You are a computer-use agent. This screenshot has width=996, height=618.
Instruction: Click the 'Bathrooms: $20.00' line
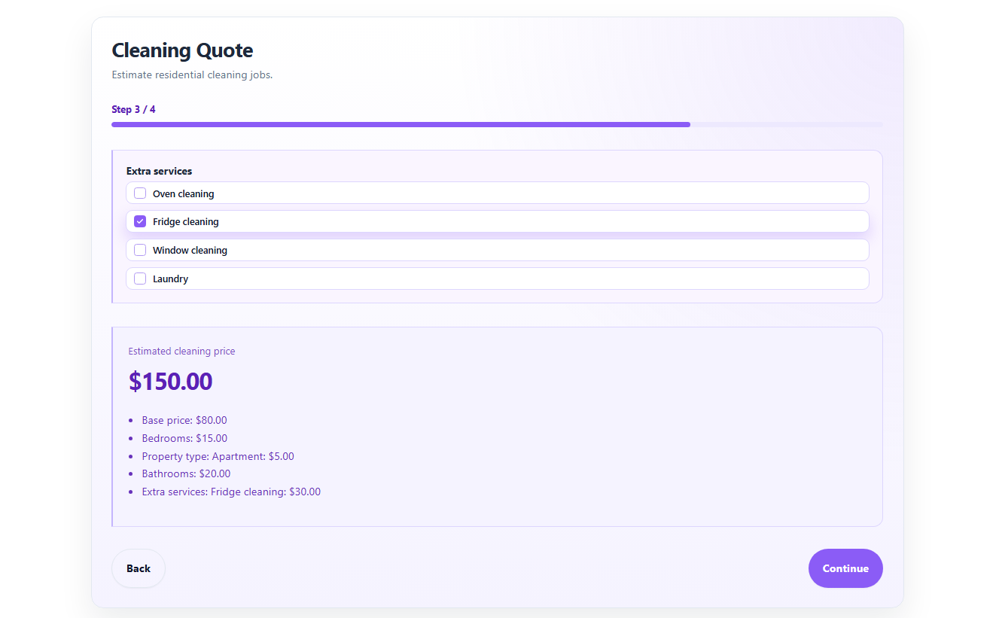pos(186,473)
